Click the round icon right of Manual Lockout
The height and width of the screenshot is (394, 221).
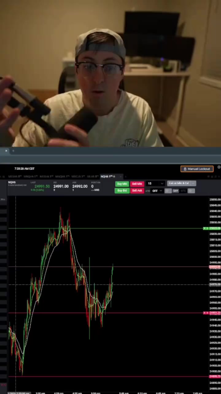pyautogui.click(x=219, y=167)
